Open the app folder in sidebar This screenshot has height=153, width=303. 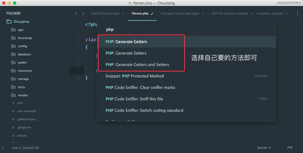20,30
